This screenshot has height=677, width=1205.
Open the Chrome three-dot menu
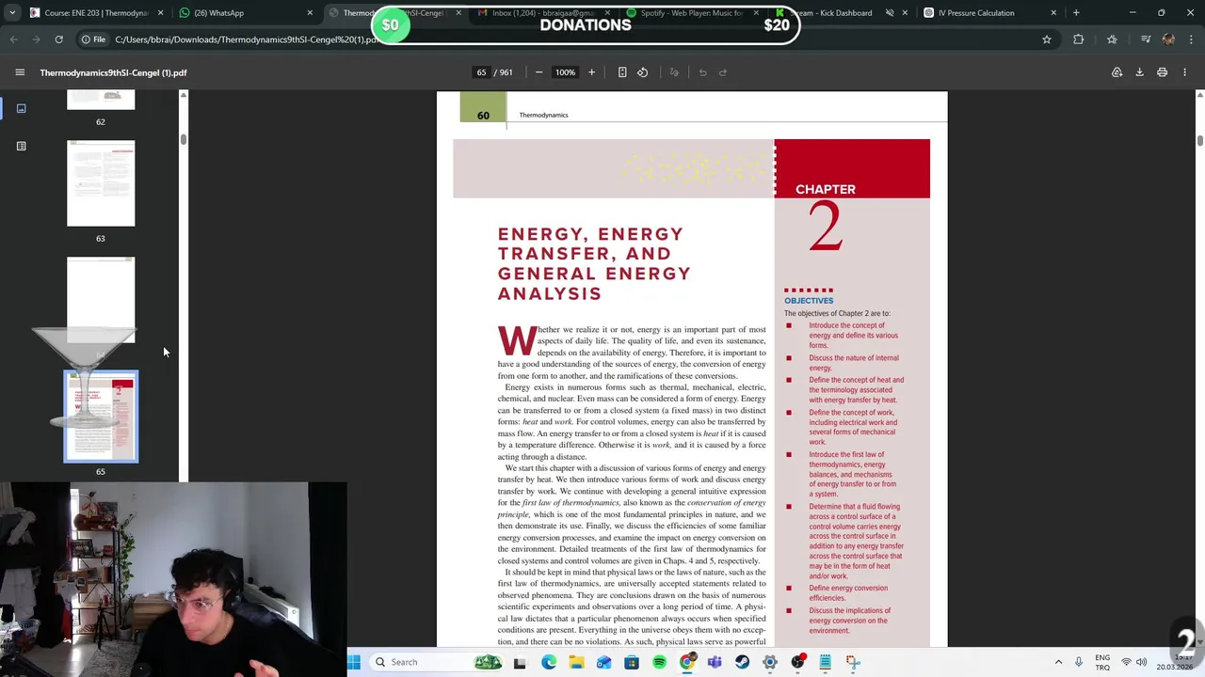coord(1191,39)
